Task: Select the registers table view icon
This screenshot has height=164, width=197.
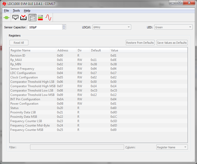Action: coord(32,17)
